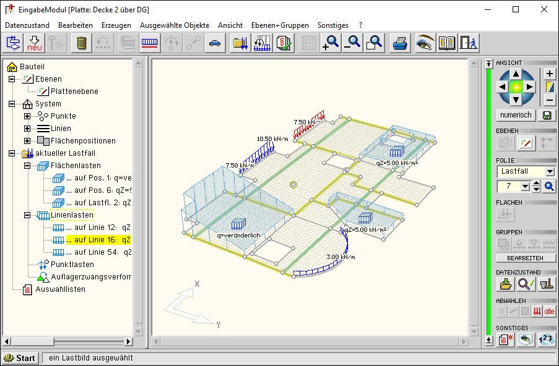Click the exit door icon
Viewport: 559px width, 366px height.
(x=468, y=43)
